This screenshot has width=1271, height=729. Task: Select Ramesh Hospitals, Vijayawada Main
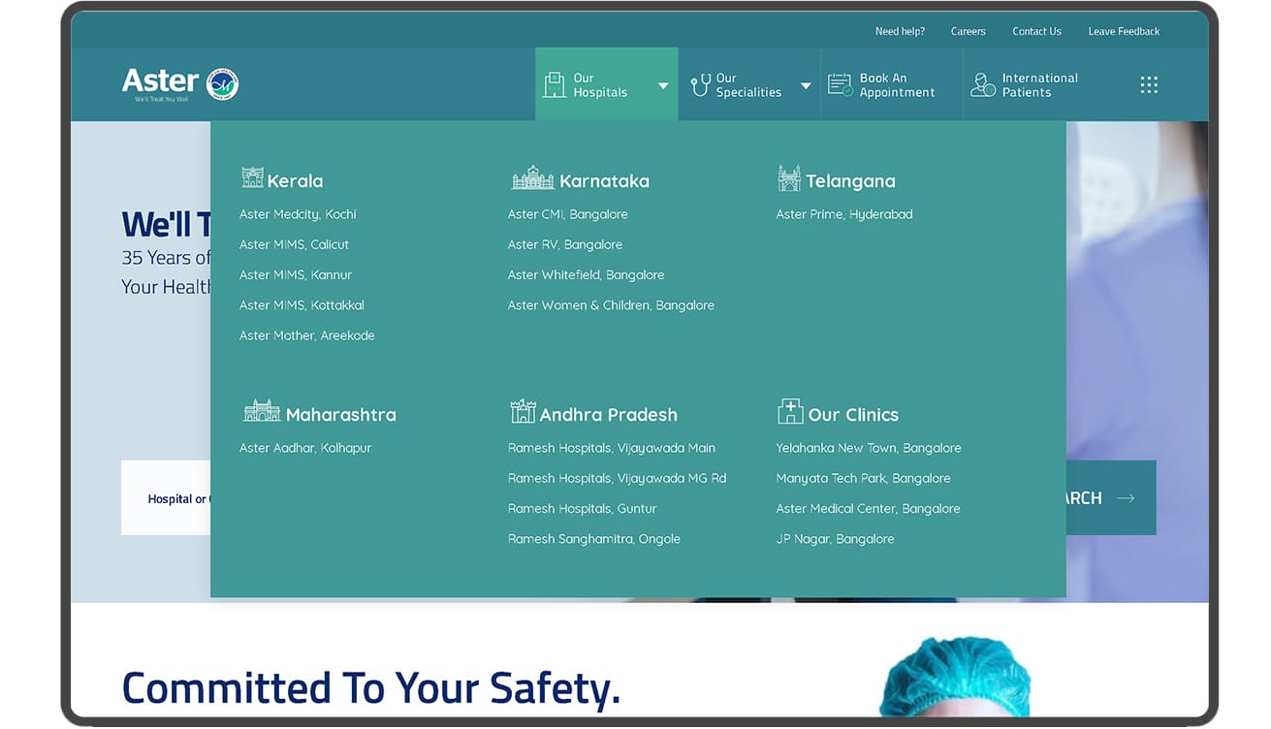click(x=611, y=448)
